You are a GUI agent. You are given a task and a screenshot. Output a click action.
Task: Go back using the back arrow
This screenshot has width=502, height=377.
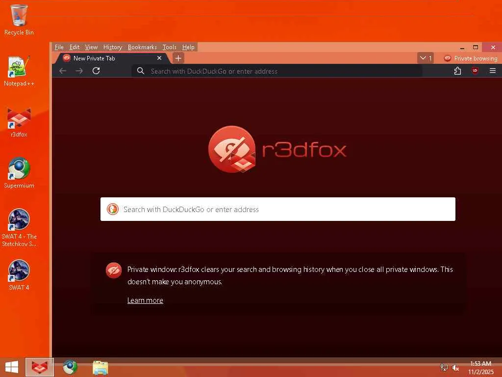tap(63, 71)
